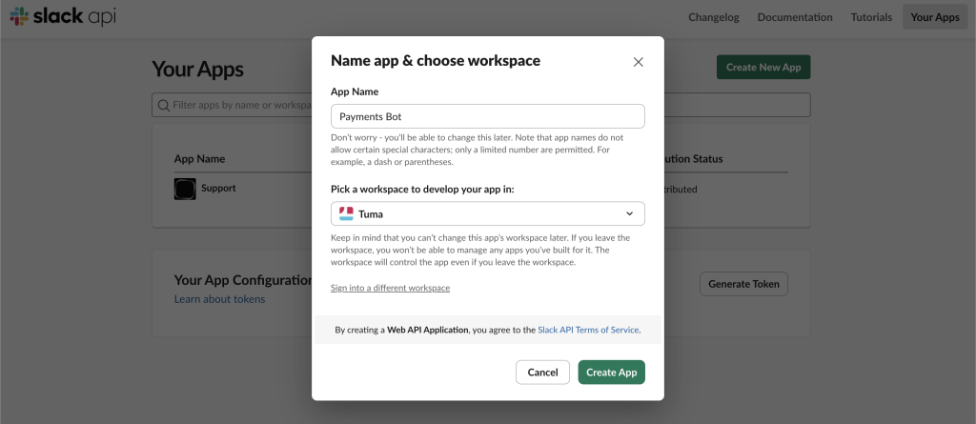Cancel the app creation dialog

[x=542, y=373]
